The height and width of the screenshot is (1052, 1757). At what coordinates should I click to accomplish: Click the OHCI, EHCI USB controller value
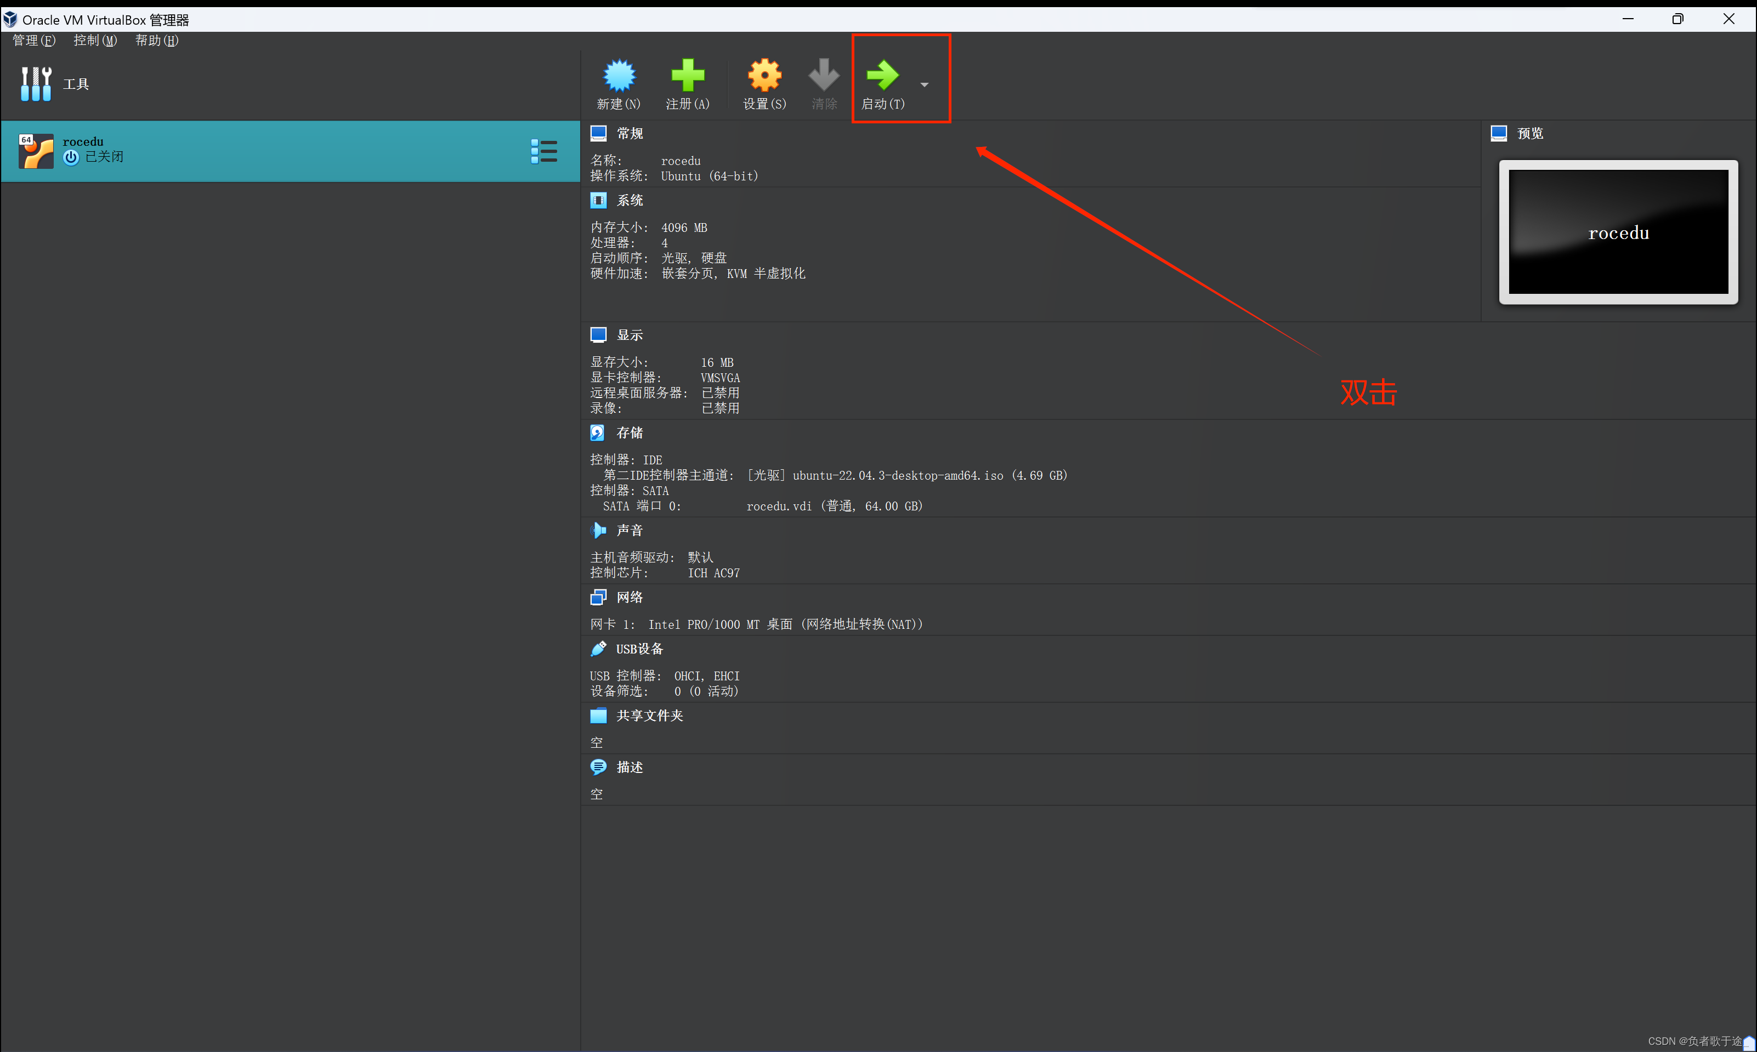point(707,676)
